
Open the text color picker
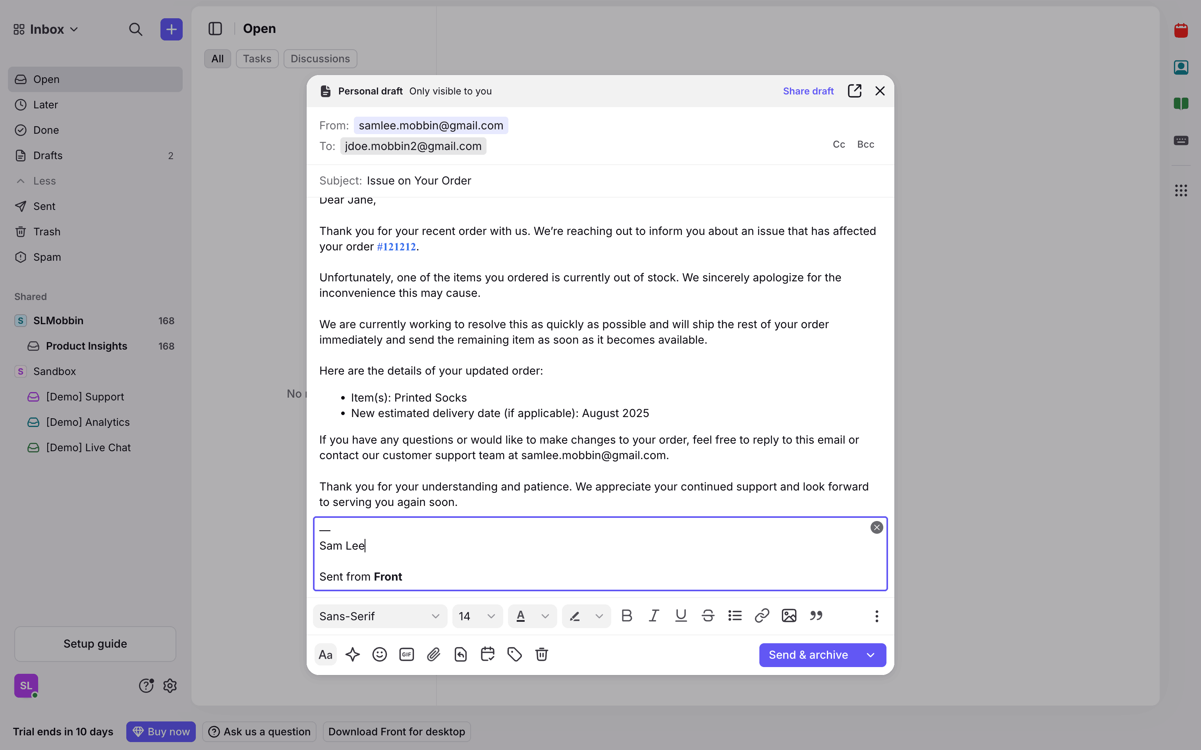tap(531, 616)
